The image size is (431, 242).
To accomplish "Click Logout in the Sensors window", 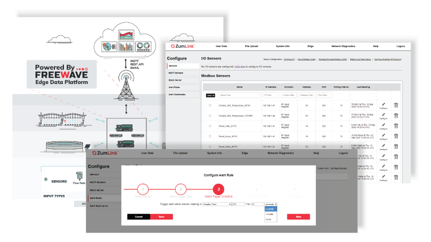I will pos(401,46).
